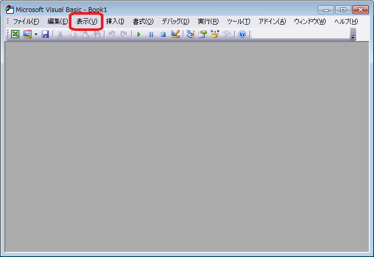Open the 編集(E) menu
The height and width of the screenshot is (257, 374).
58,22
